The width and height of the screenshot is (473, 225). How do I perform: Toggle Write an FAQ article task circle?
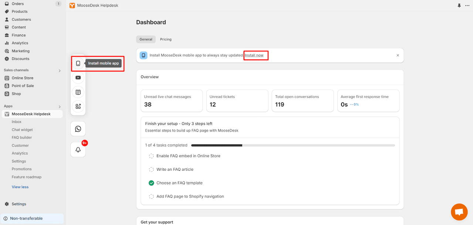pyautogui.click(x=152, y=169)
